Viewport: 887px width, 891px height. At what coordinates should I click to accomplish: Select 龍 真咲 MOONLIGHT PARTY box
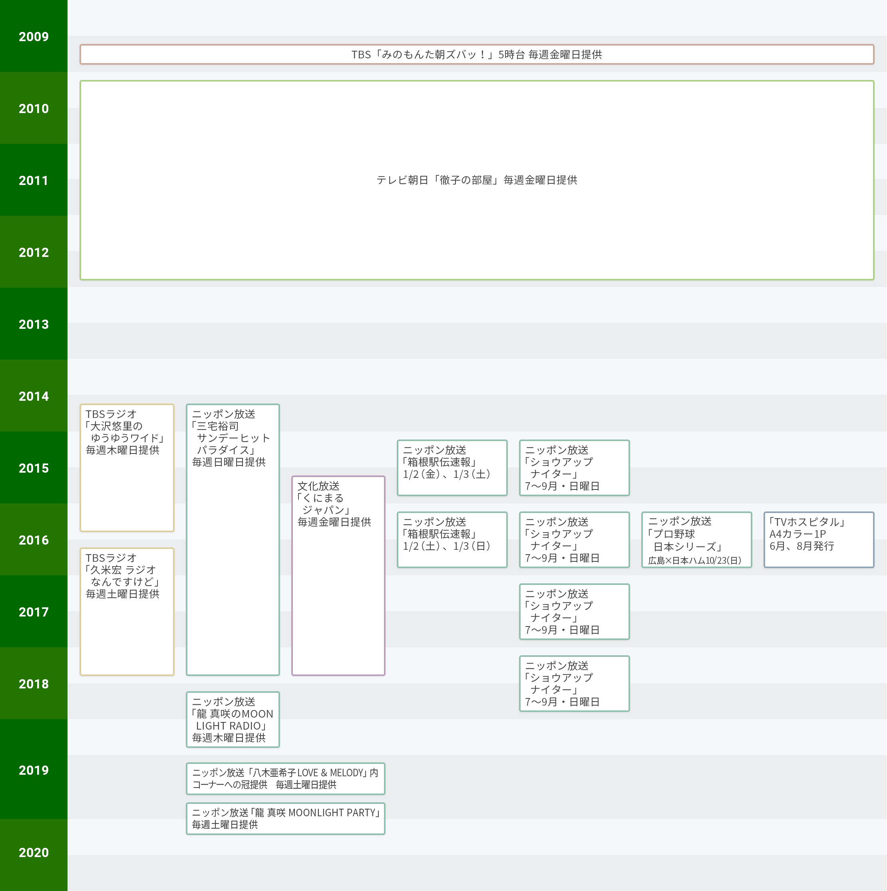coord(286,819)
